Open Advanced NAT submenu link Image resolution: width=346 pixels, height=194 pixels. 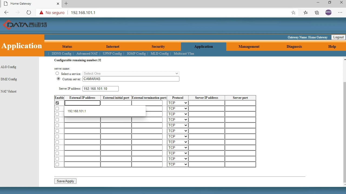87,54
